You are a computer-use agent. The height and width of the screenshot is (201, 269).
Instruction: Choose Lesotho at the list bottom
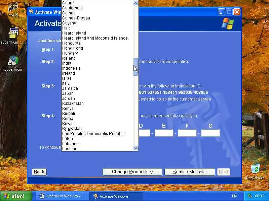[x=98, y=149]
